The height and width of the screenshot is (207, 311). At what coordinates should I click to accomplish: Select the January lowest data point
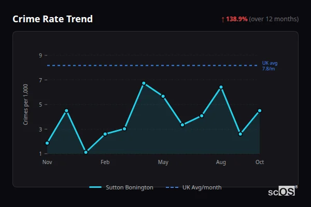click(x=86, y=152)
